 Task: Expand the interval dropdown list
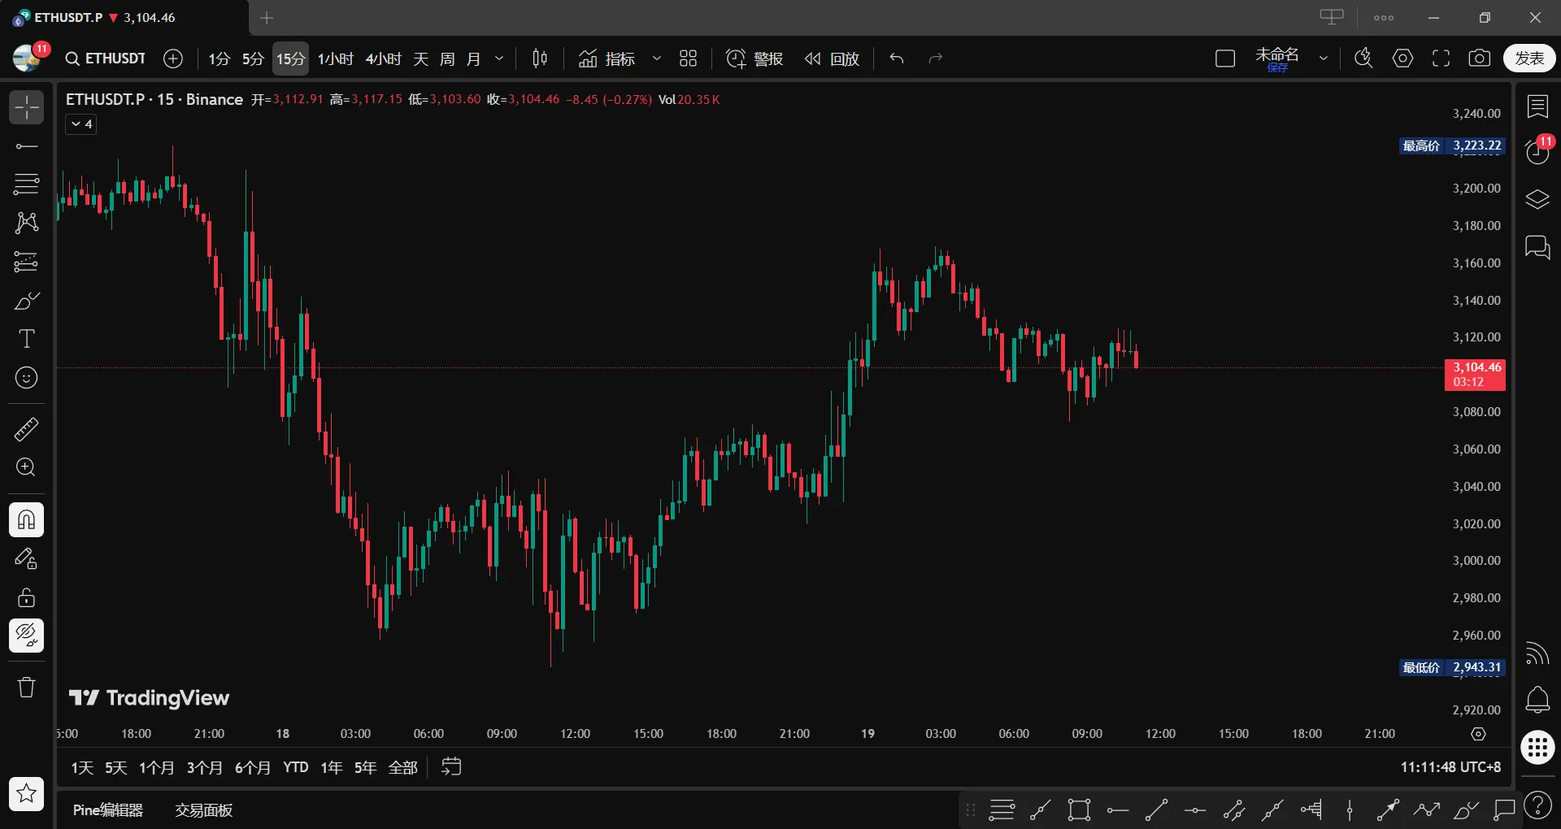499,59
